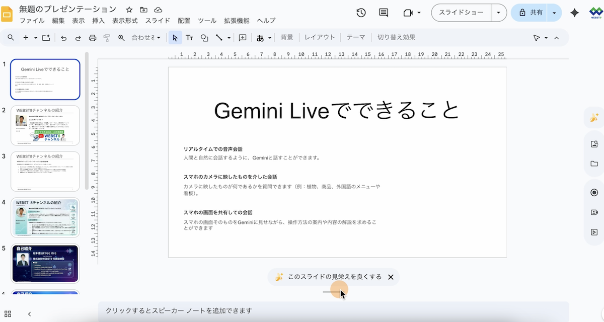
Task: Open version history clock icon
Action: (361, 13)
